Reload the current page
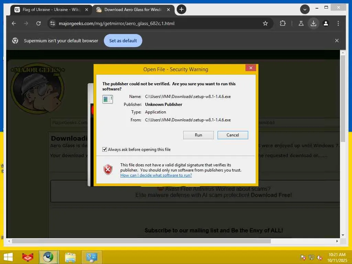 coord(38,23)
